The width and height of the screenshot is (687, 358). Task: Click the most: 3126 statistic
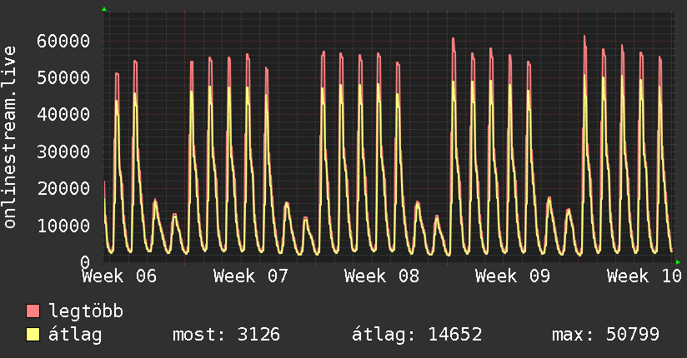pos(226,335)
